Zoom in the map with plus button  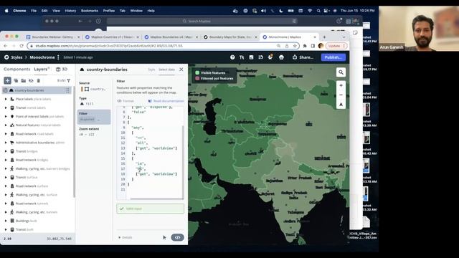coord(341,85)
